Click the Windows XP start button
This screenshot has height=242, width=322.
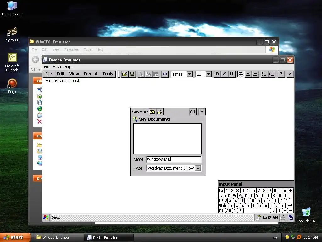[15, 238]
